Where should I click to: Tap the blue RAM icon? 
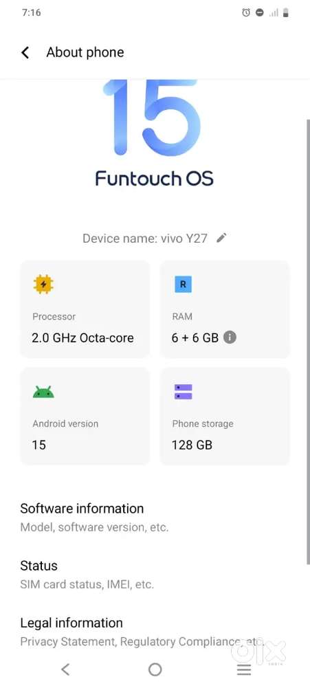(x=183, y=285)
